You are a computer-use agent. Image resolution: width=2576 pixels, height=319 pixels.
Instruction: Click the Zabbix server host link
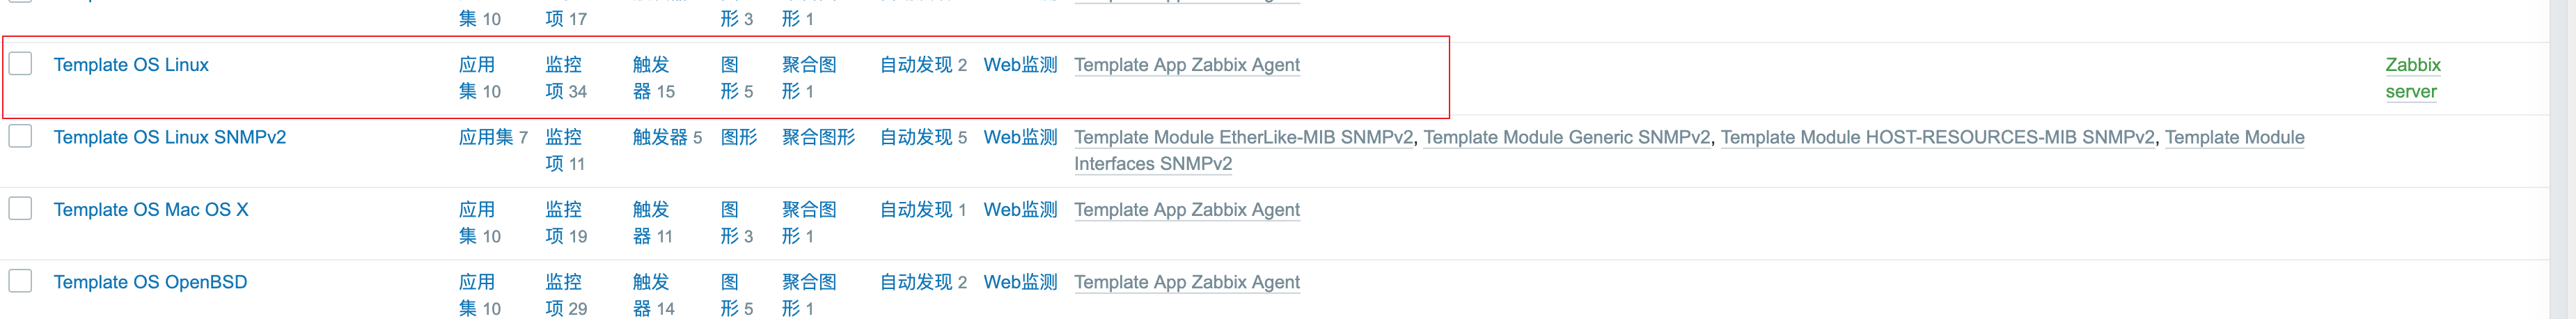[x=2411, y=77]
